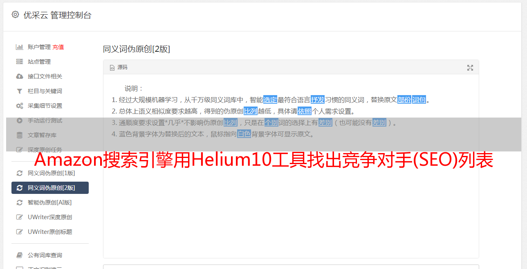
Task: Click the highlighted word 选定 in the text
Action: click(270, 100)
